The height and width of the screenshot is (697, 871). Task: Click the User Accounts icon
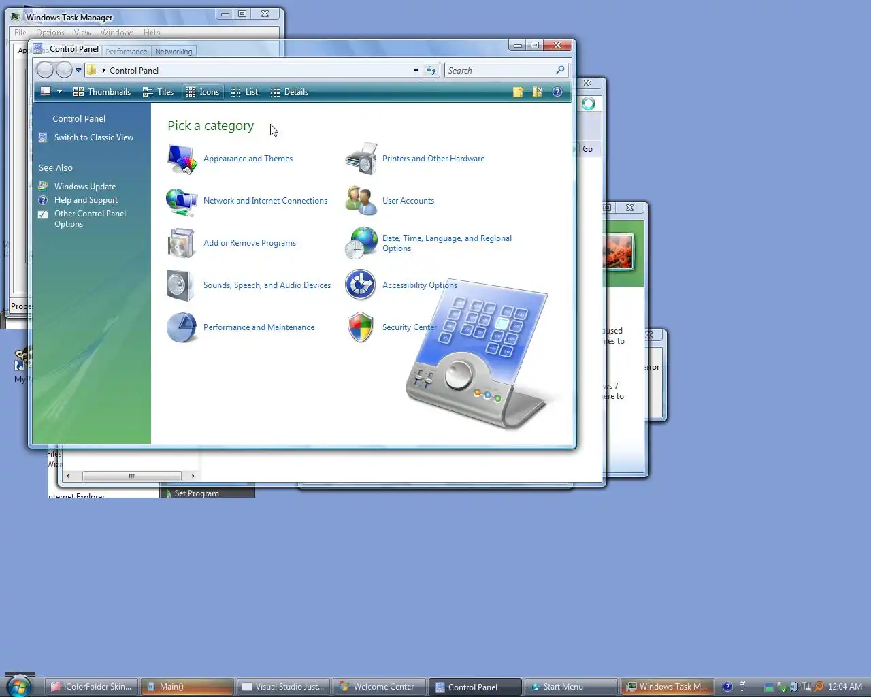coord(361,201)
